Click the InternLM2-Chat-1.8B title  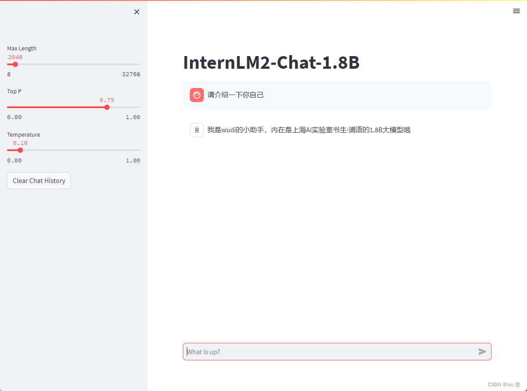(271, 63)
